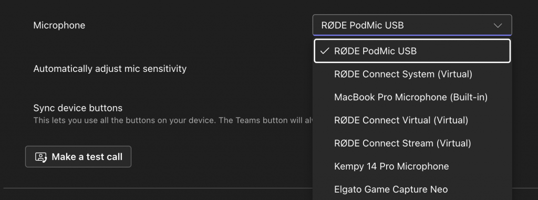Collapse the Microphone dropdown via its chevron arrow

coord(498,25)
